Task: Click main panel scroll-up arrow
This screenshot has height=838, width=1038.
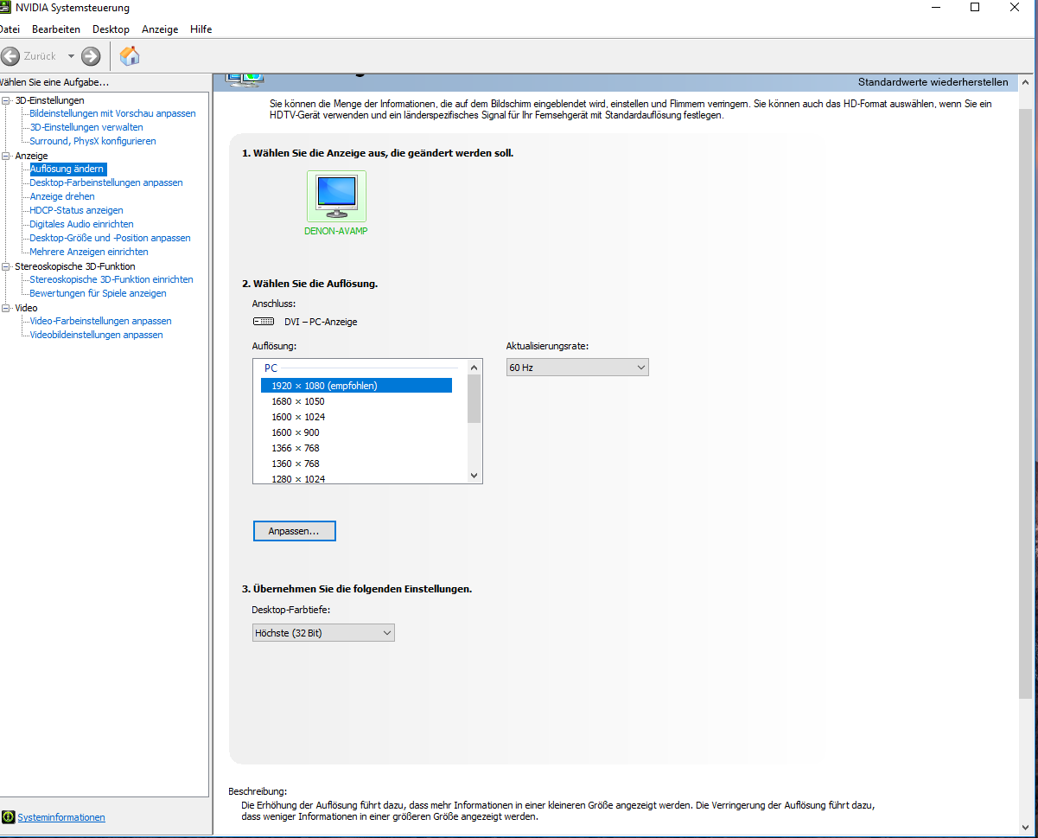Action: tap(1025, 82)
